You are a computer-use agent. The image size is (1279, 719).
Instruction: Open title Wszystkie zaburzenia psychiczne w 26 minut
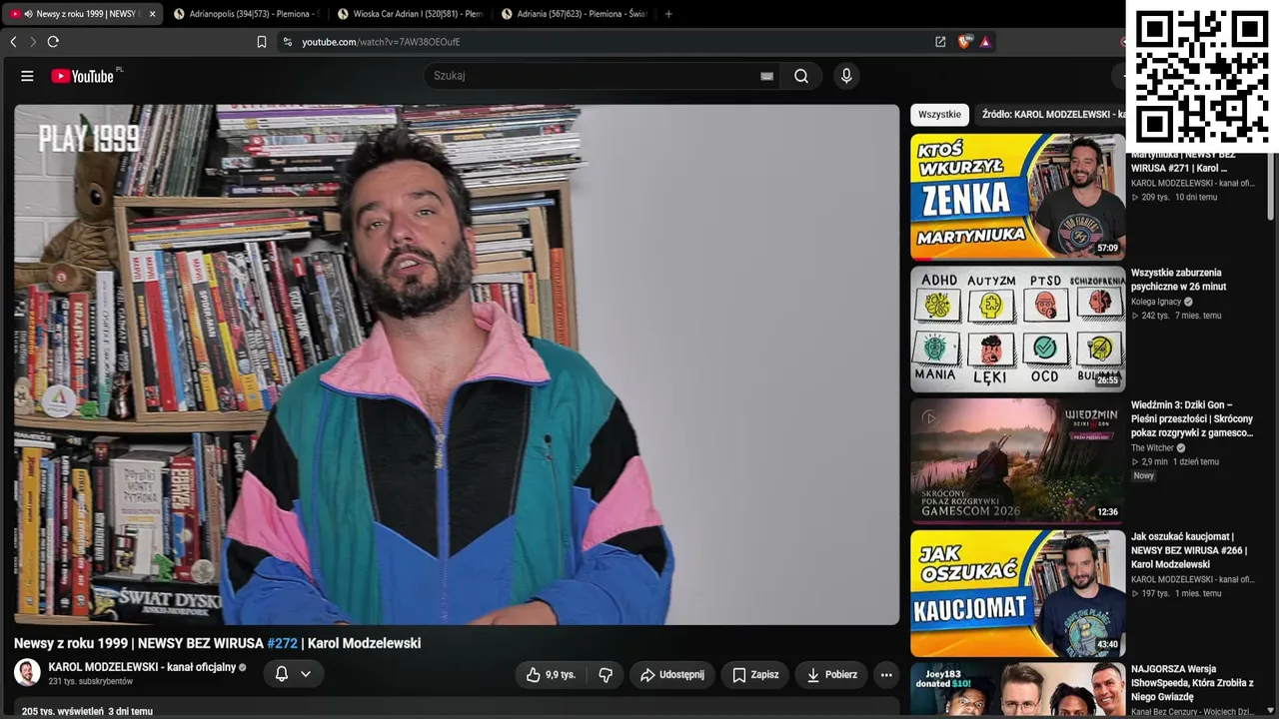pyautogui.click(x=1178, y=280)
